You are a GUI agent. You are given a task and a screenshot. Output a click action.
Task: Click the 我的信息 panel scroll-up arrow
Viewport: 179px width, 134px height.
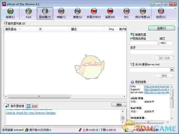click(172, 87)
